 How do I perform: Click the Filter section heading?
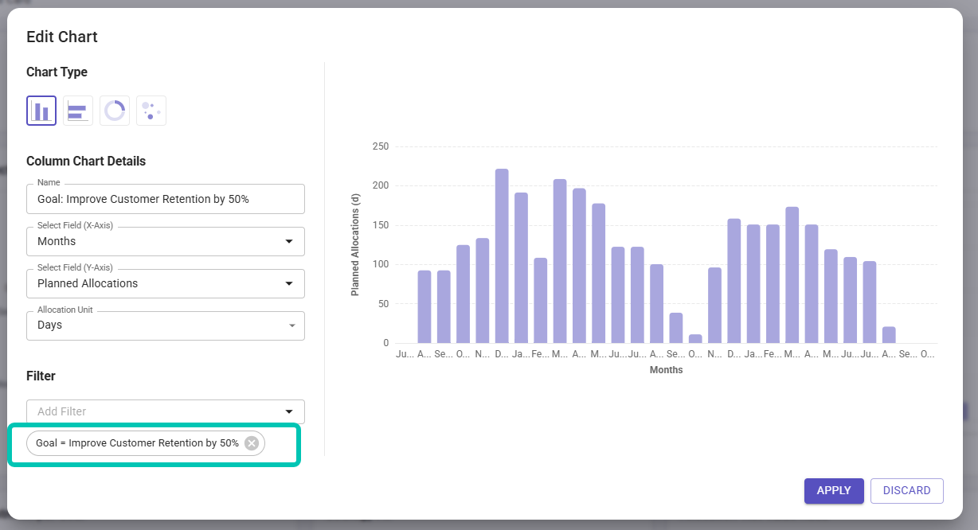pyautogui.click(x=41, y=376)
